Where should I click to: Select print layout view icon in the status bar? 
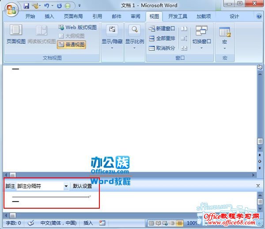tap(151, 223)
